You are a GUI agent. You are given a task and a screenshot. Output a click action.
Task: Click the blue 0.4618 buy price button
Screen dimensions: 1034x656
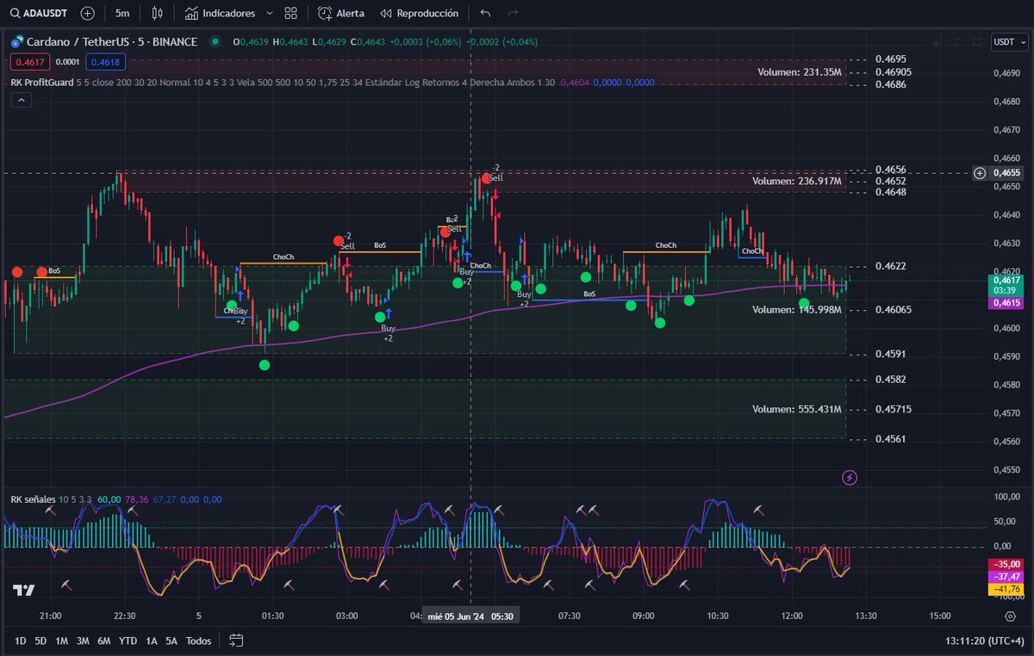coord(105,62)
